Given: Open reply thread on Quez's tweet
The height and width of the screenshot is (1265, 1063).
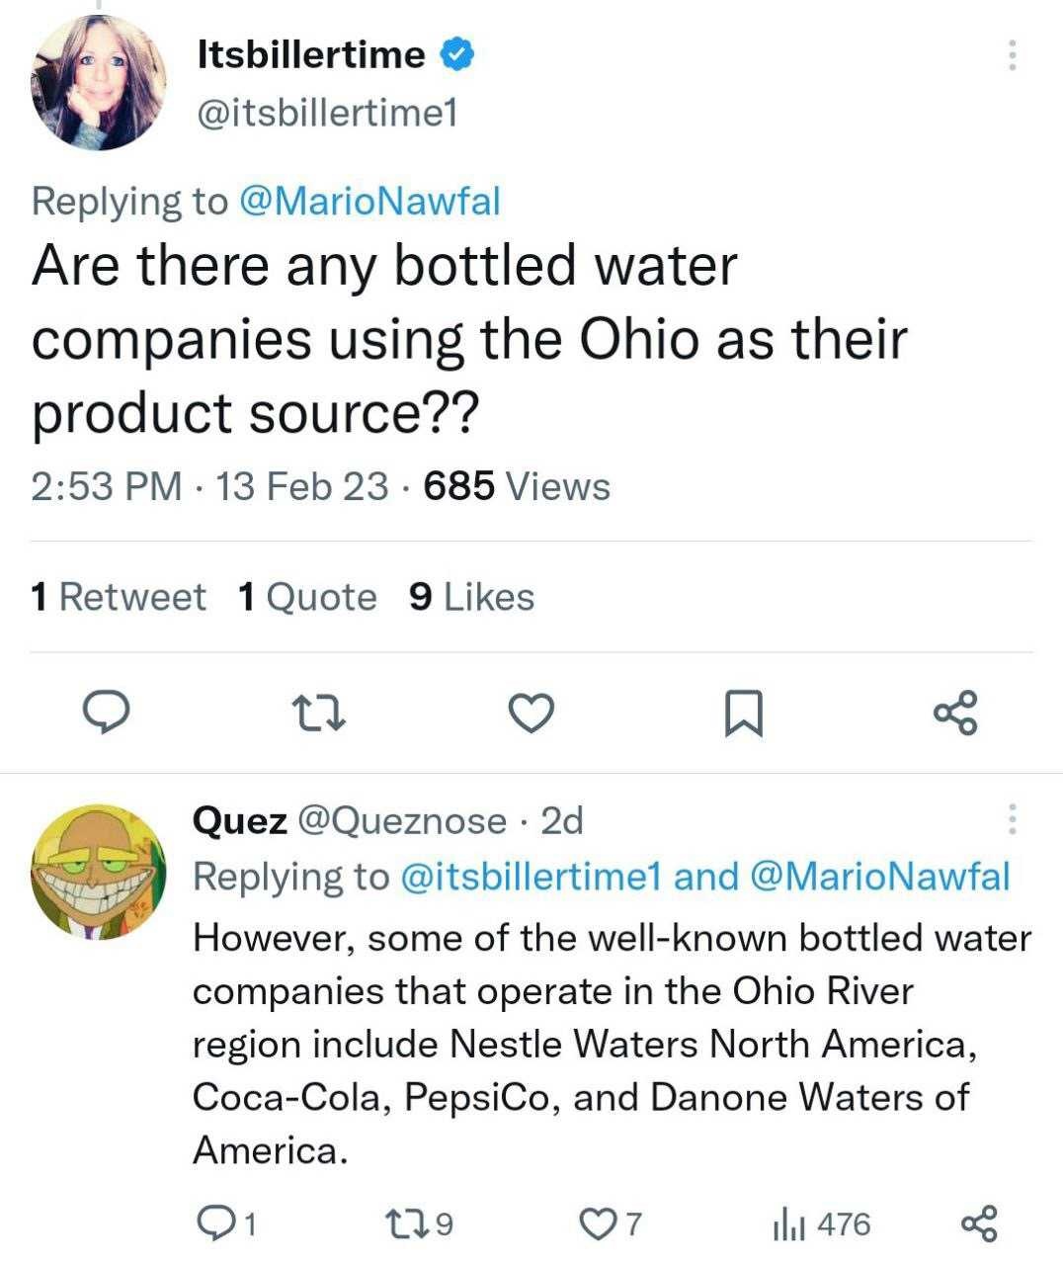Looking at the screenshot, I should tap(227, 1224).
